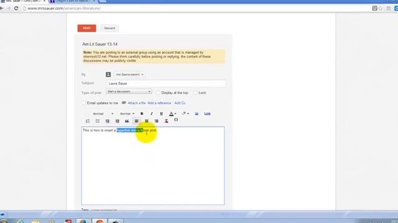Viewport: 398px width, 223px height.
Task: Align text to the left
Action: pyautogui.click(x=137, y=121)
